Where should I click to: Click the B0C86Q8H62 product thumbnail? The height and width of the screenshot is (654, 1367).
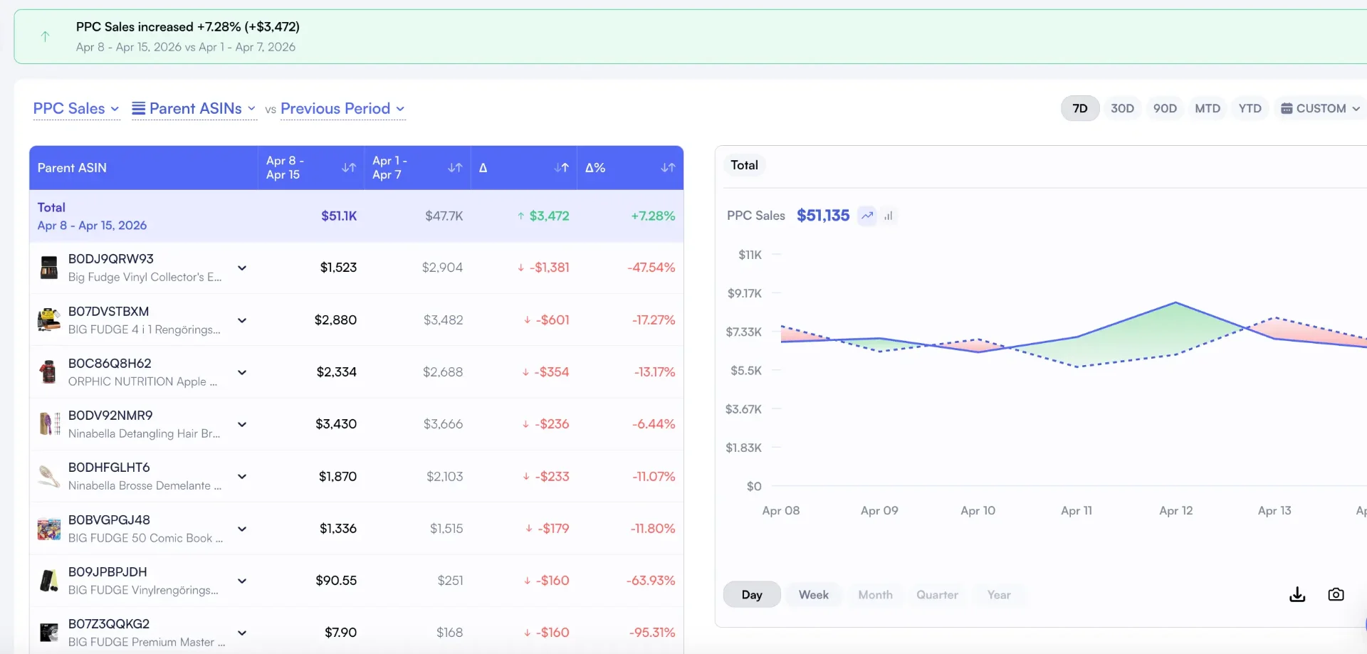[x=49, y=372]
